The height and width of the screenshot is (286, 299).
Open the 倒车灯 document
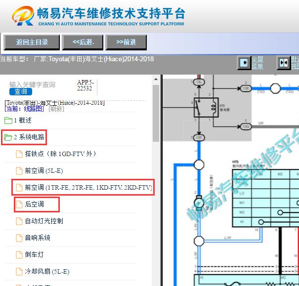(x=34, y=254)
